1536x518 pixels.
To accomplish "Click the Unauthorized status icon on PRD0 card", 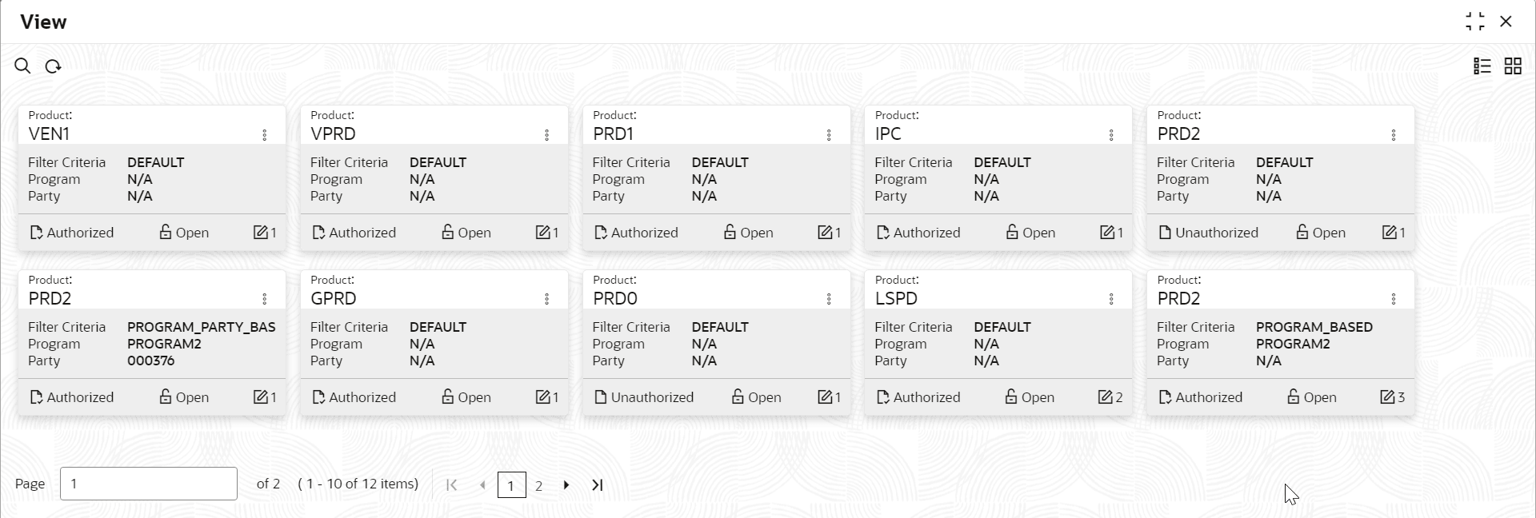I will [602, 397].
